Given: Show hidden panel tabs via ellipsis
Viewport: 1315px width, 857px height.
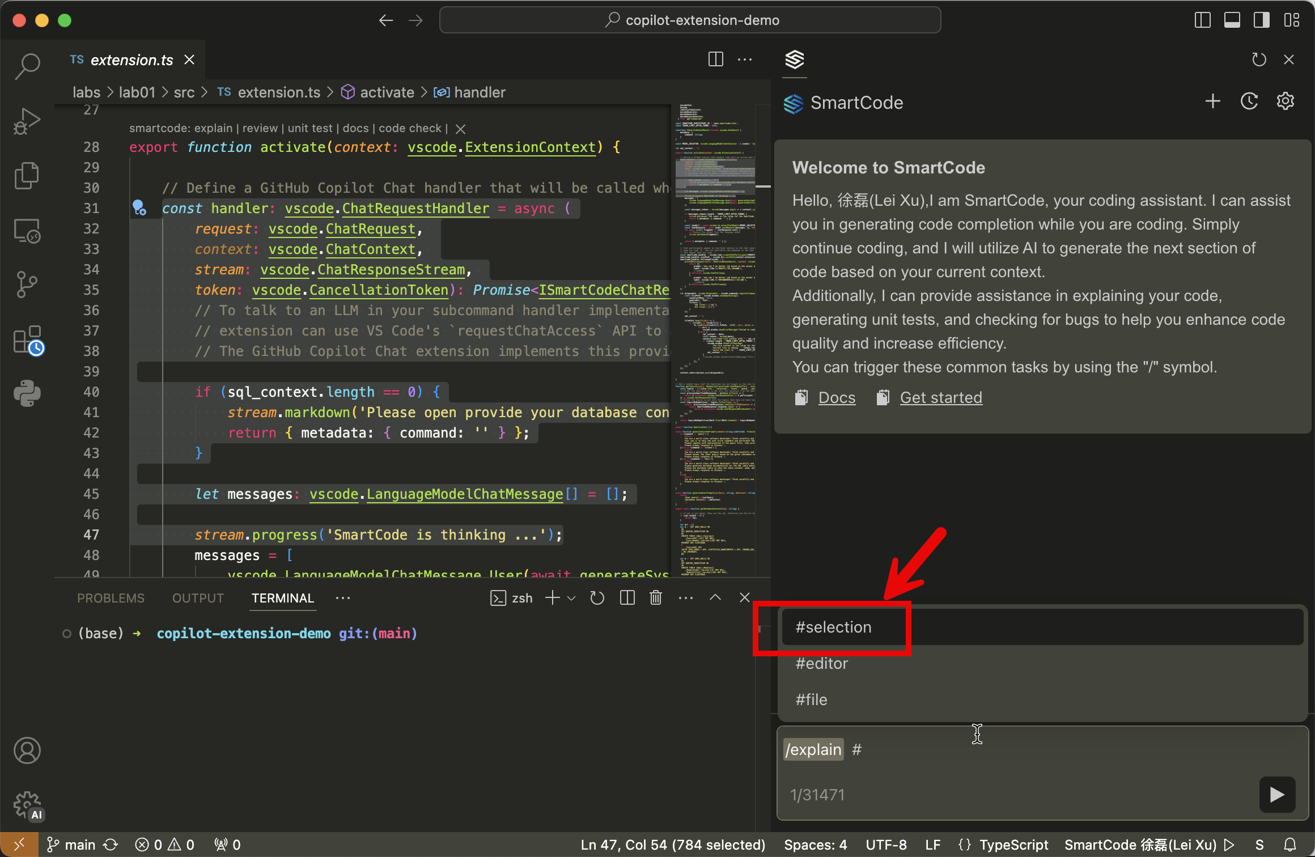Looking at the screenshot, I should pos(343,598).
